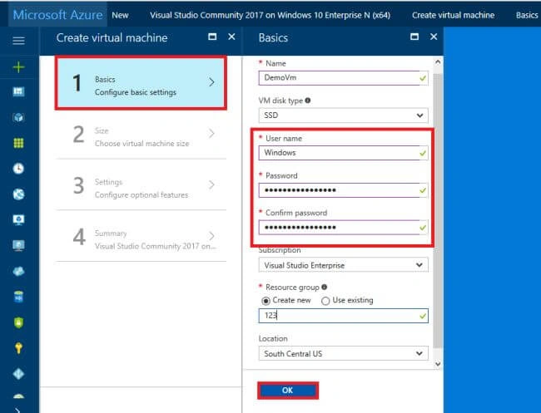
Task: Open the Location South Central US dropdown
Action: point(343,353)
